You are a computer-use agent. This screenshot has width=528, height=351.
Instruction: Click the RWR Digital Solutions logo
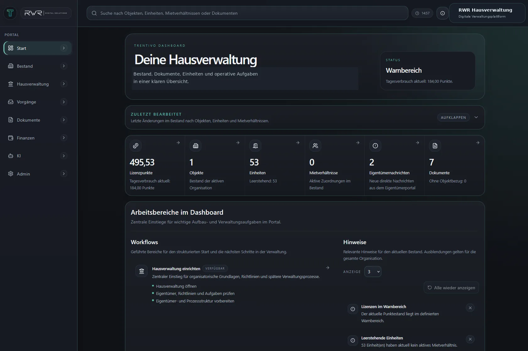pyautogui.click(x=46, y=13)
